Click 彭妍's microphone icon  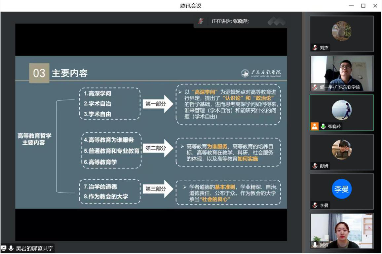click(x=314, y=165)
